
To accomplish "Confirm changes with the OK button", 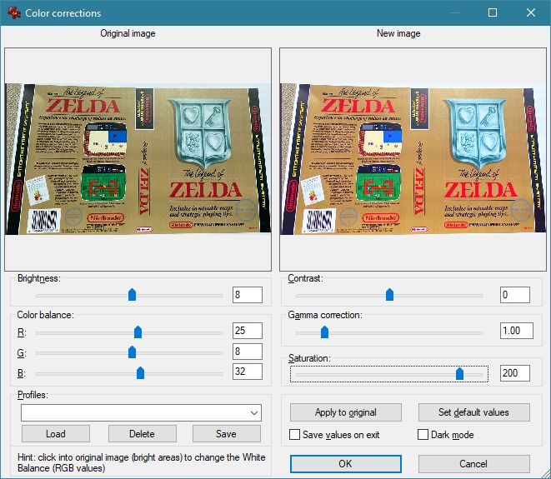I will coord(345,463).
